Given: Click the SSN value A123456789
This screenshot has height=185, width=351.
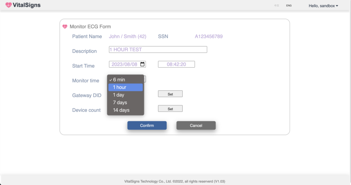Looking at the screenshot, I should click(209, 36).
